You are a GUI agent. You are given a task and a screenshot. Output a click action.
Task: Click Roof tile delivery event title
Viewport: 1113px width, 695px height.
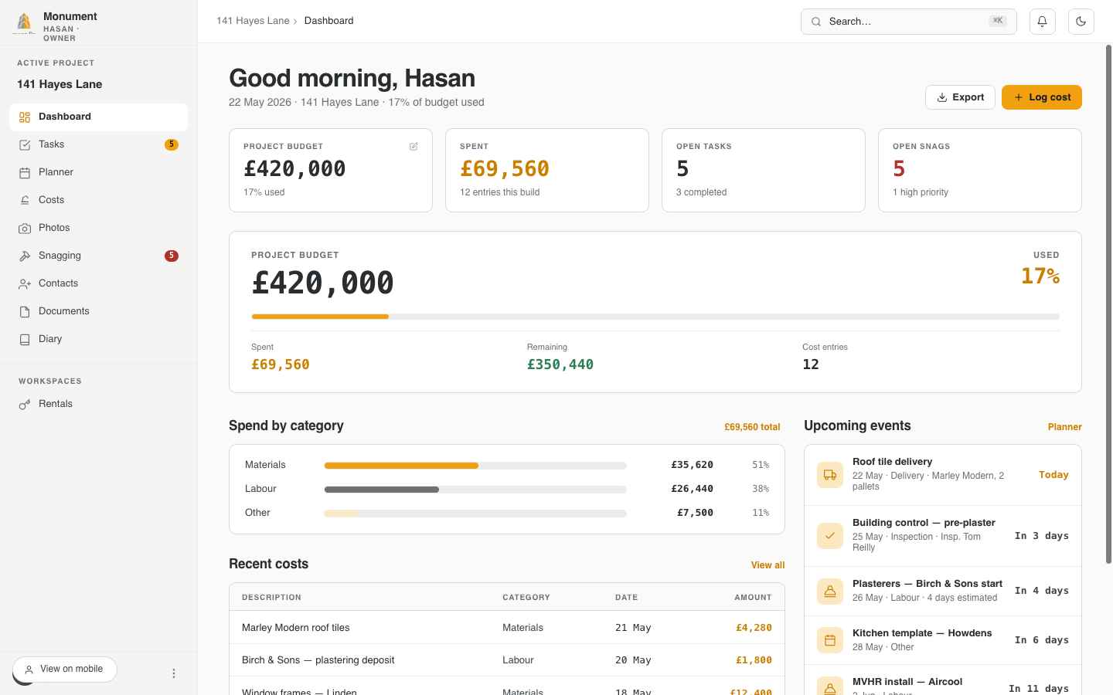(892, 462)
